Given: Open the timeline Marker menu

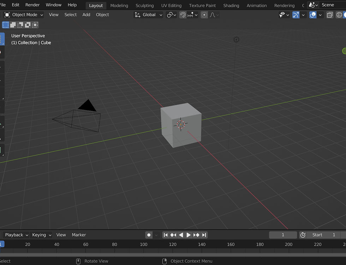Looking at the screenshot, I should (x=79, y=235).
